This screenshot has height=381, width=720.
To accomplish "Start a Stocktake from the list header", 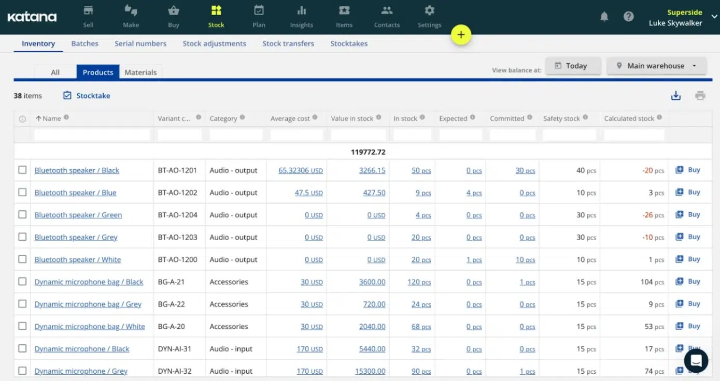I will (87, 96).
